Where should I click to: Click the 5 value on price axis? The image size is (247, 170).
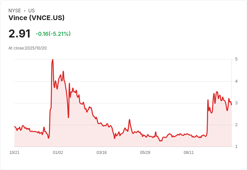(x=236, y=59)
